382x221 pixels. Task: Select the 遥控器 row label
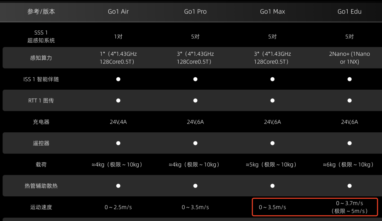(41, 143)
